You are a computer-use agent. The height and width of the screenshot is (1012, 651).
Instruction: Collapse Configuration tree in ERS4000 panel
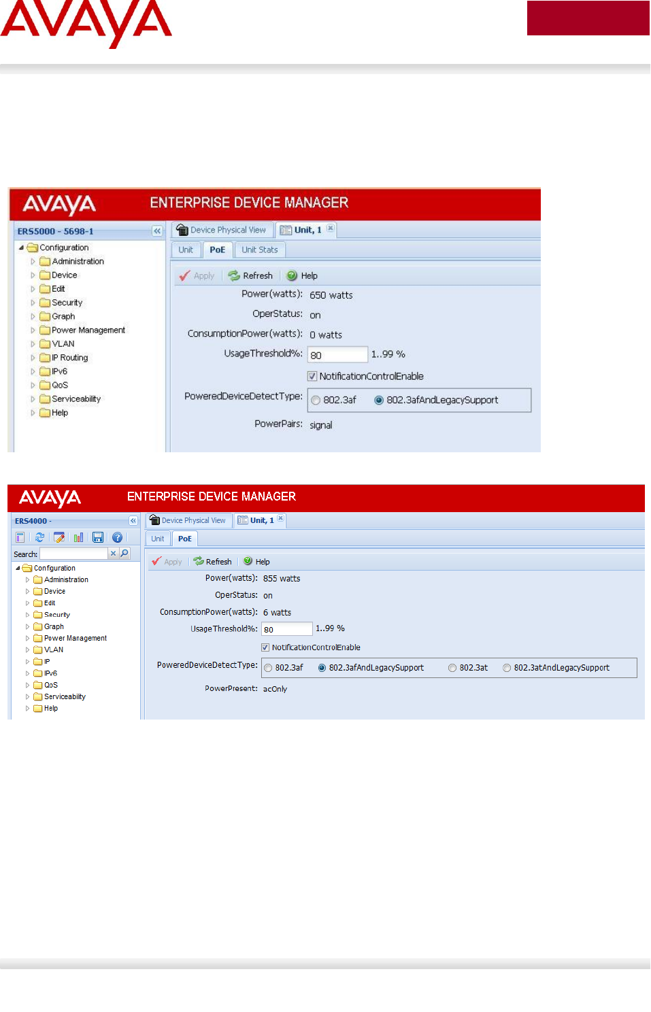point(18,568)
